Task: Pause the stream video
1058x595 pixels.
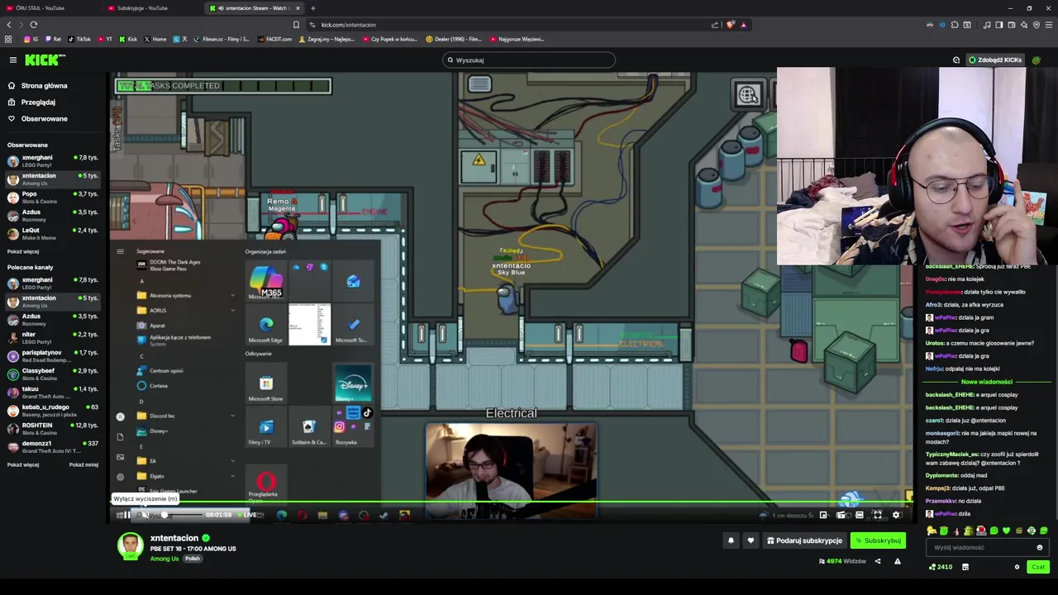Action: [x=126, y=515]
